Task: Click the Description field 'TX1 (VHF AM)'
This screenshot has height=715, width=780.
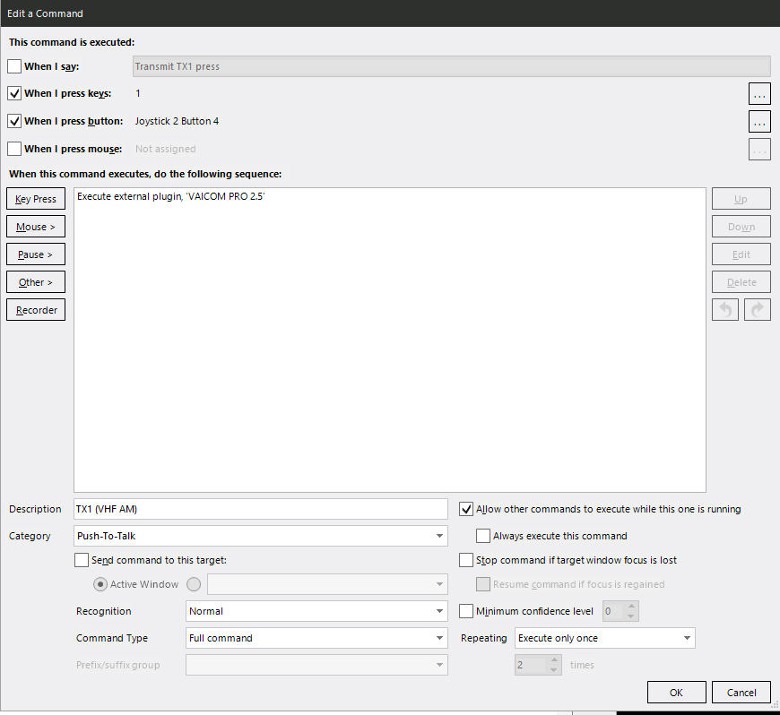Action: coord(261,509)
